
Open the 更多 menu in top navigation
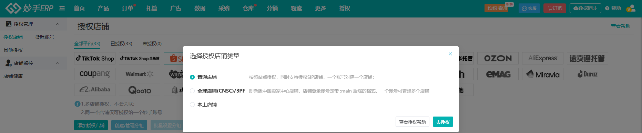pos(320,8)
